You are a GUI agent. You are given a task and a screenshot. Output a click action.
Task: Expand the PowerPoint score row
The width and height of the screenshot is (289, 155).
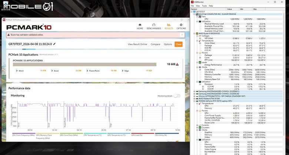click(87, 71)
